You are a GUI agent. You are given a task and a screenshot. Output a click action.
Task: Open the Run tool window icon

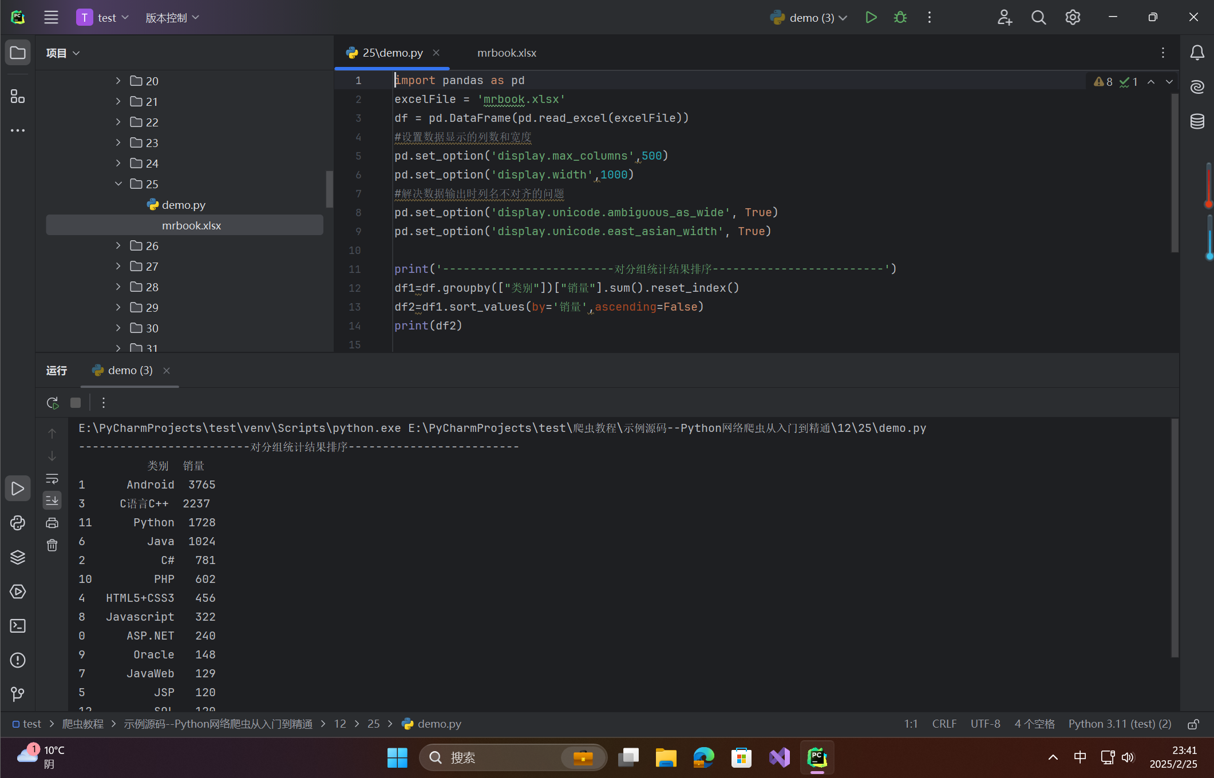tap(18, 489)
